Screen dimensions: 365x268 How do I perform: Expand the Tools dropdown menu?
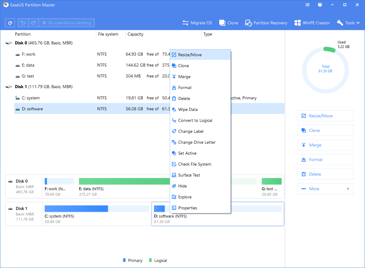click(348, 22)
